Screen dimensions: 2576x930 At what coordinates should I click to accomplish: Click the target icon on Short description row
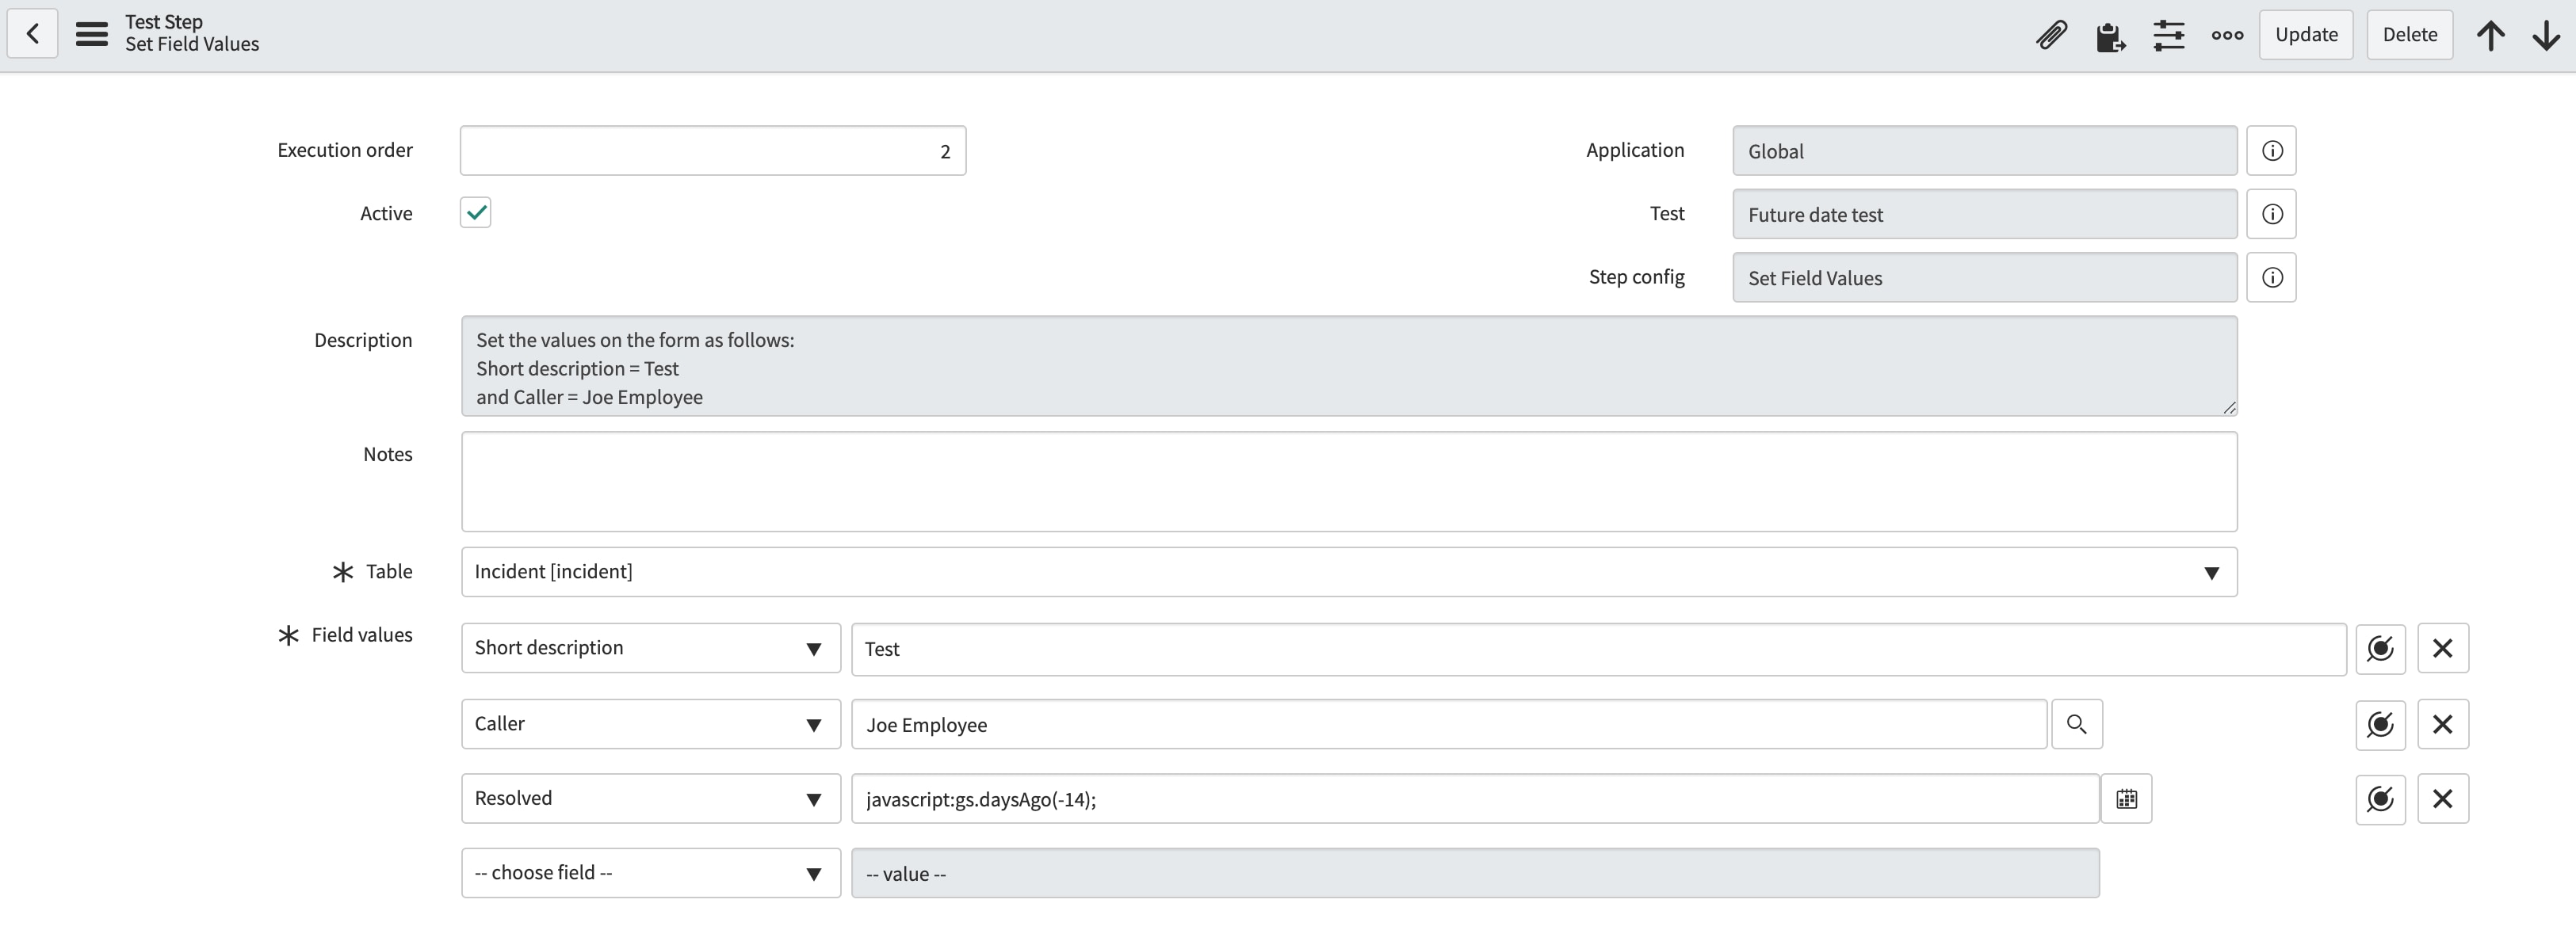tap(2380, 648)
